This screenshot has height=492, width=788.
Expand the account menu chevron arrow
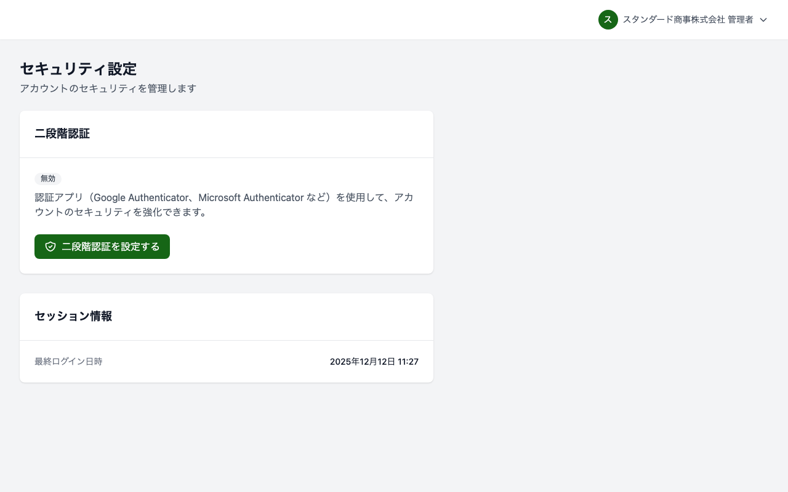pos(763,20)
